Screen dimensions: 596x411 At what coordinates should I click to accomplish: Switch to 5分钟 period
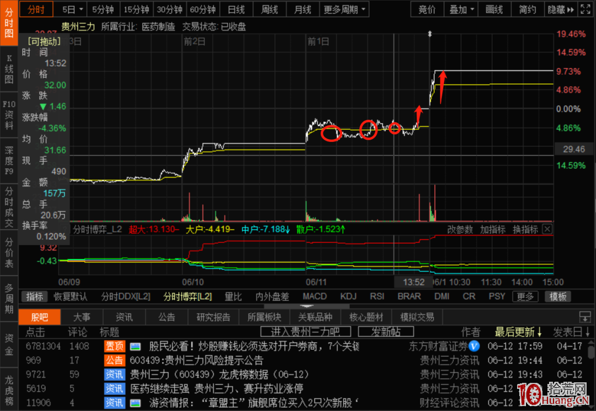pos(103,9)
